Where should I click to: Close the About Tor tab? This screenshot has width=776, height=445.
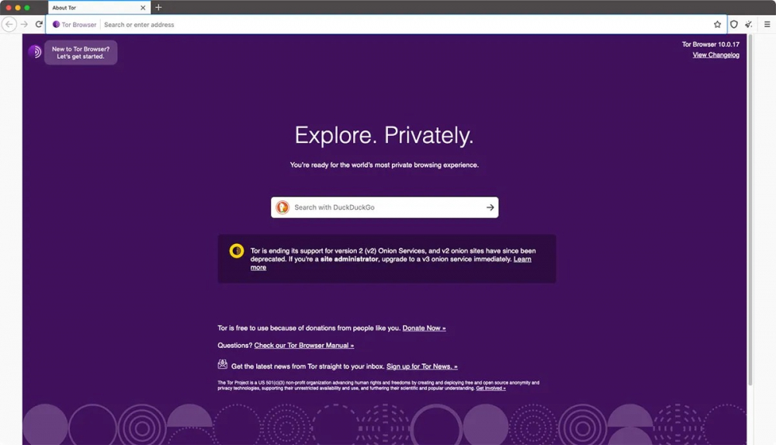[143, 8]
